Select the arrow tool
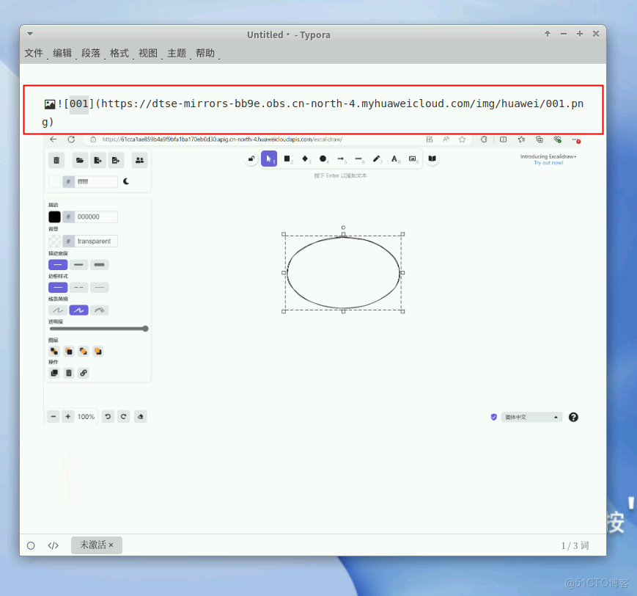Screen dimensions: 637x596 click(x=341, y=159)
